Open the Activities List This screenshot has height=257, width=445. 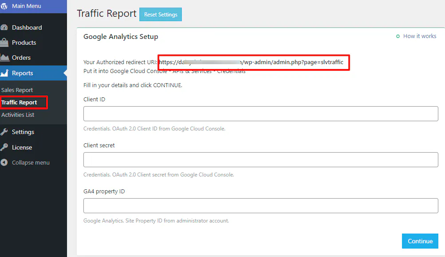click(x=18, y=115)
